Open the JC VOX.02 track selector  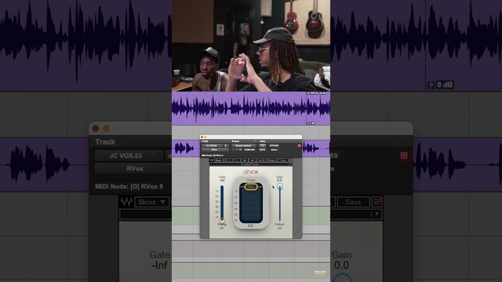212,146
